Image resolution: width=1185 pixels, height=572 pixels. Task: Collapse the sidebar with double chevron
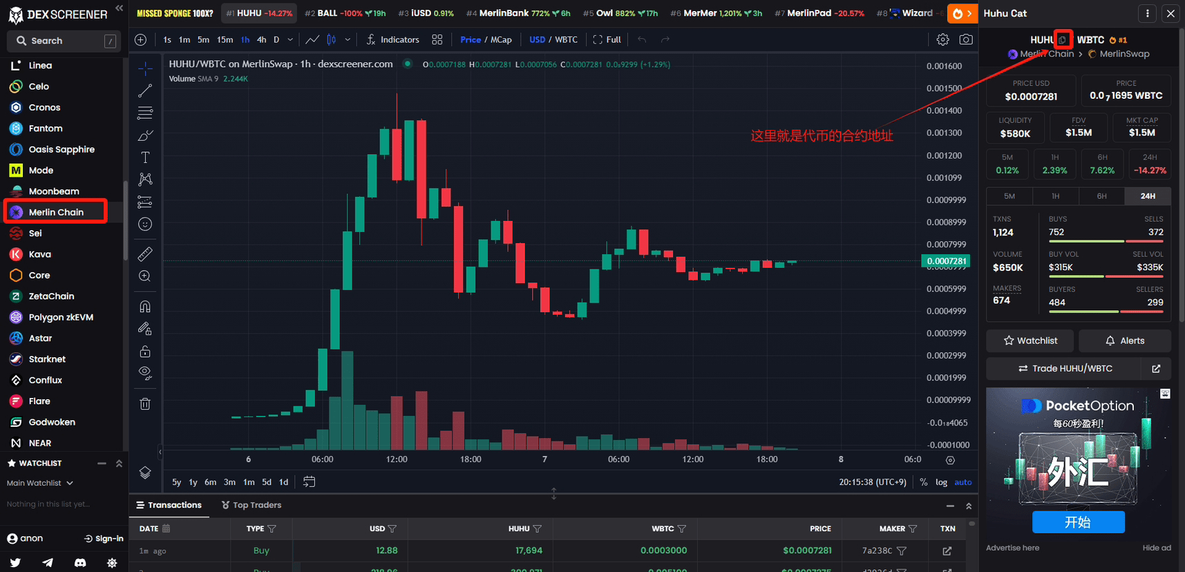click(x=119, y=8)
